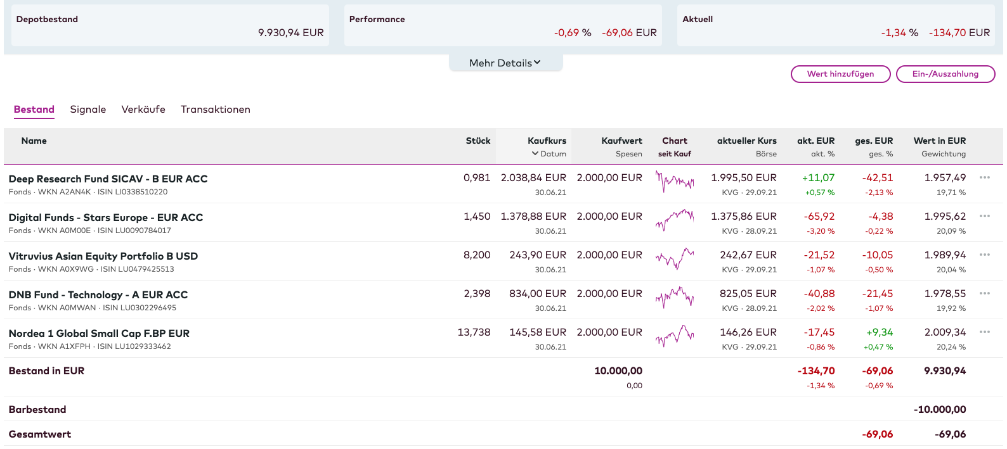Open options menu for Deep Research Fund row
Viewport: 1007px width, 449px height.
pyautogui.click(x=984, y=178)
